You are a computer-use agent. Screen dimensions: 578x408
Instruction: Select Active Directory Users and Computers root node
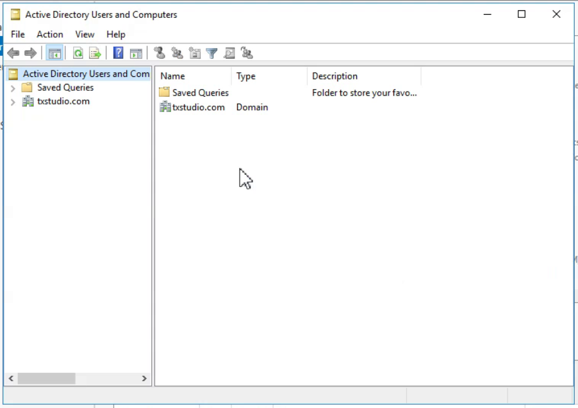coord(79,74)
